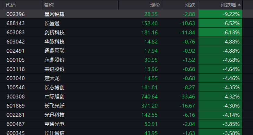Select stock code 601869

(16, 106)
